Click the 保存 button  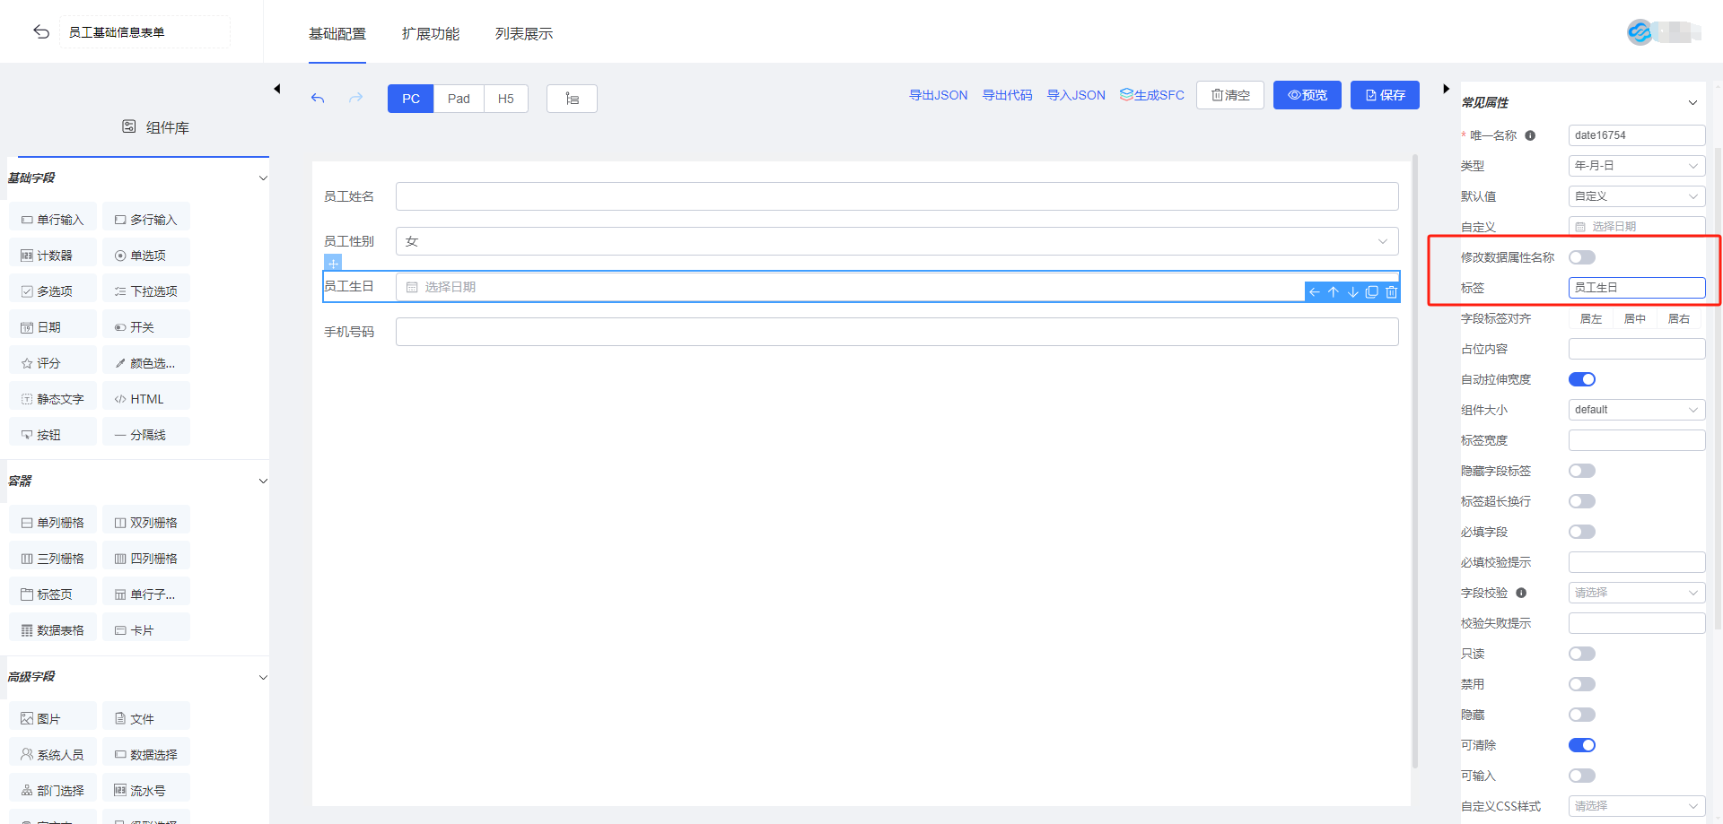(1385, 95)
